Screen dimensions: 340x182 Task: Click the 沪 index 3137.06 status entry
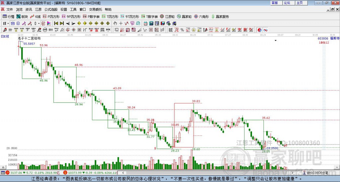[33, 173]
